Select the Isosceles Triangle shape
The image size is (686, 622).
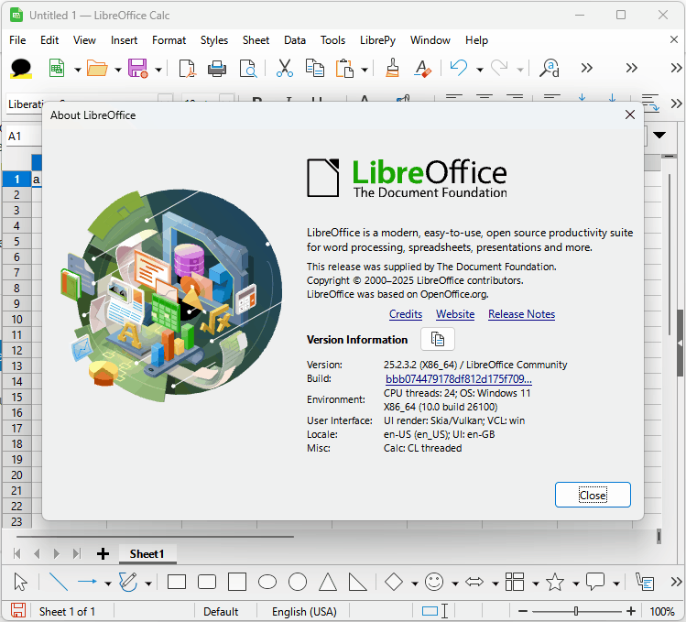(x=328, y=583)
